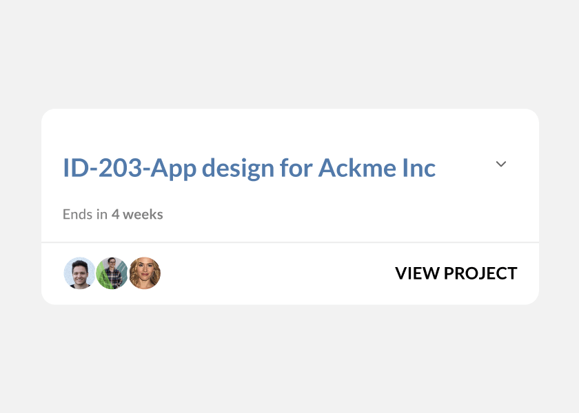Select the "Ackme Inc" client name in title
The height and width of the screenshot is (413, 579).
point(376,168)
